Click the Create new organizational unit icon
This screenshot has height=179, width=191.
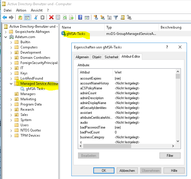pos(109,17)
